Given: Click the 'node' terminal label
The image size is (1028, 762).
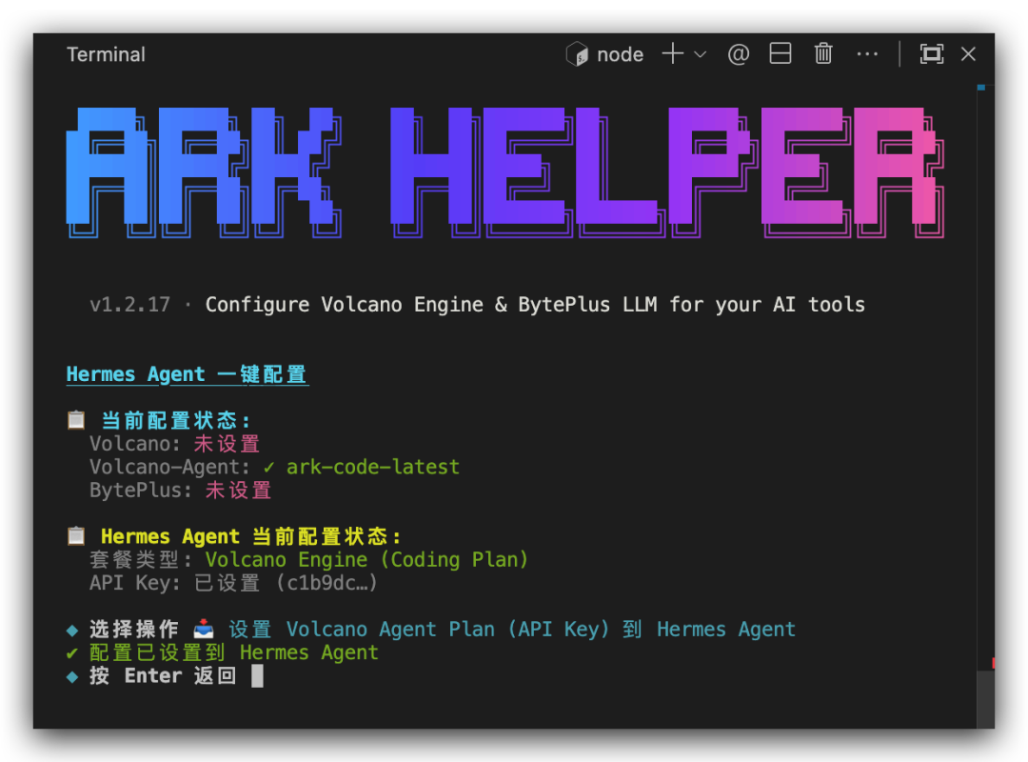Looking at the screenshot, I should click(620, 54).
